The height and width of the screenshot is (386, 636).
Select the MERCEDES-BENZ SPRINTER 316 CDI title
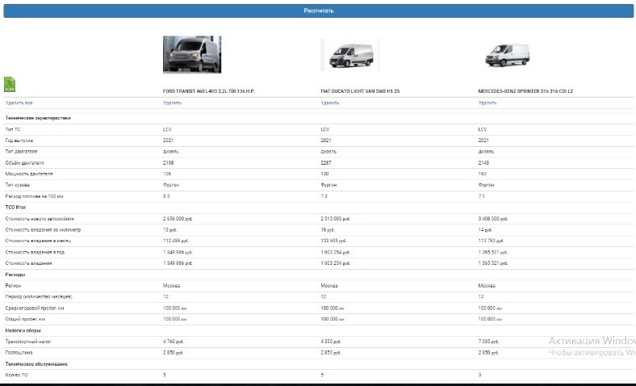(x=525, y=91)
